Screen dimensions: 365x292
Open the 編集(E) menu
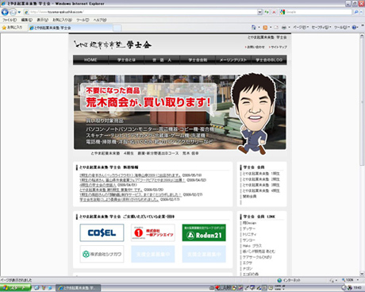(x=27, y=20)
